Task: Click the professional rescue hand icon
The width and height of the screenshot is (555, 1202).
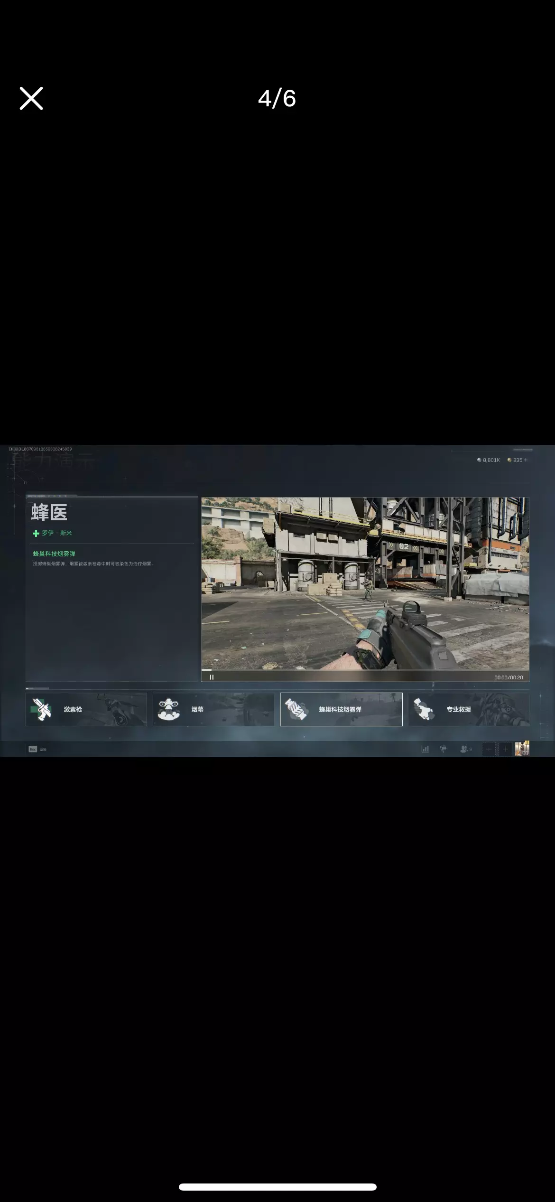Action: click(424, 709)
